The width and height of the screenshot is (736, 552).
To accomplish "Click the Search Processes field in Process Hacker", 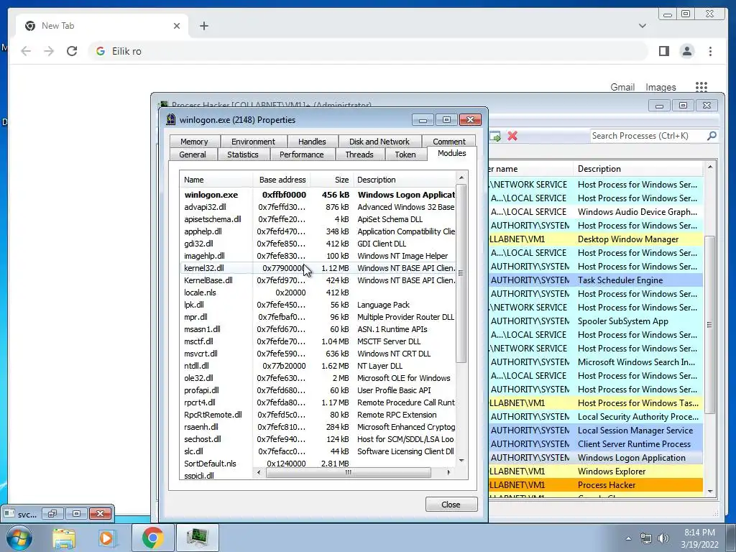I will (x=648, y=136).
